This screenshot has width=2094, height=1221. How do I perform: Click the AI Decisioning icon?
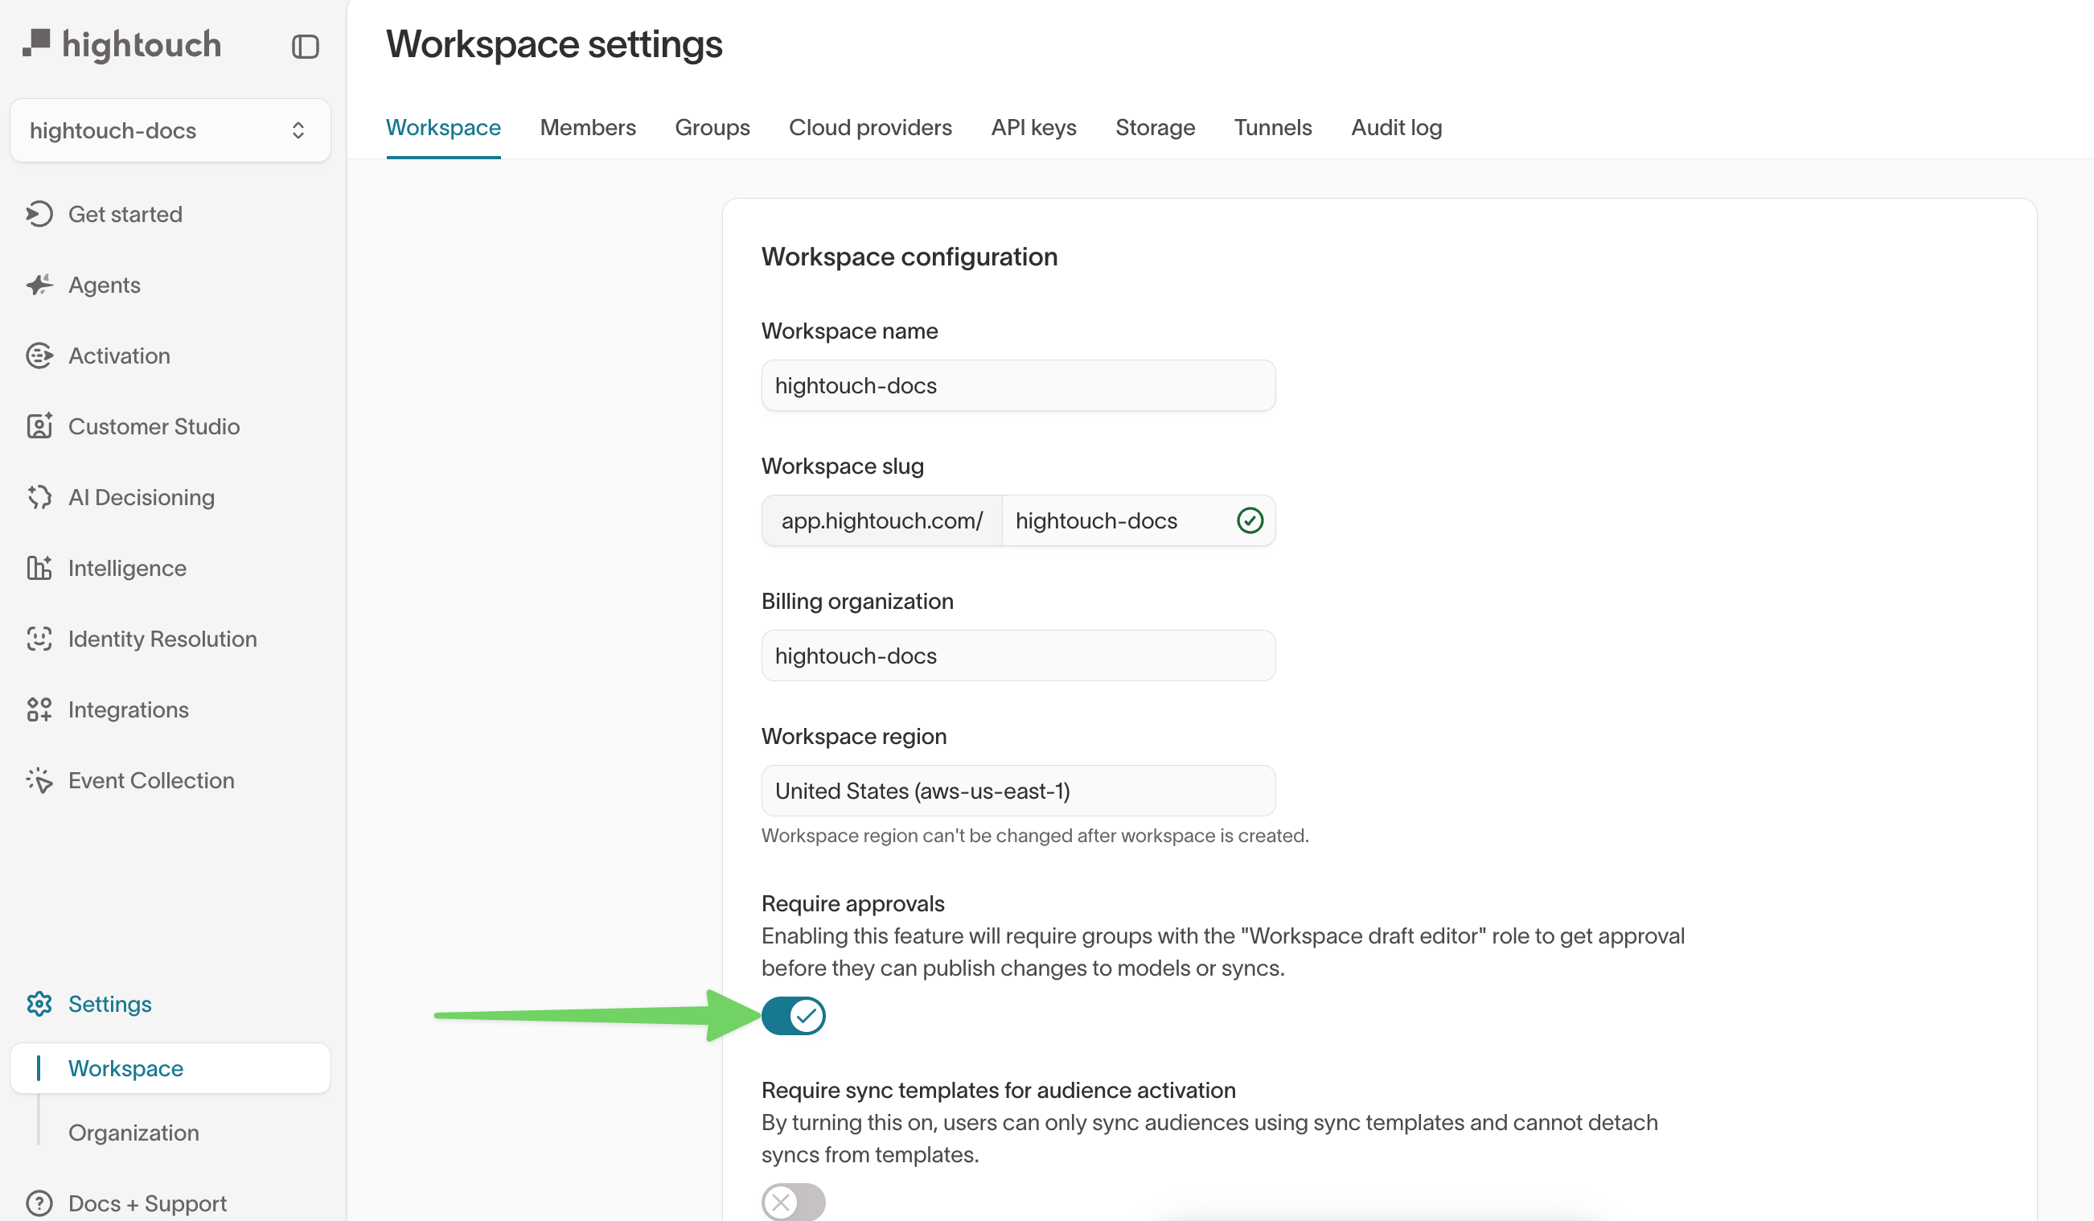39,496
